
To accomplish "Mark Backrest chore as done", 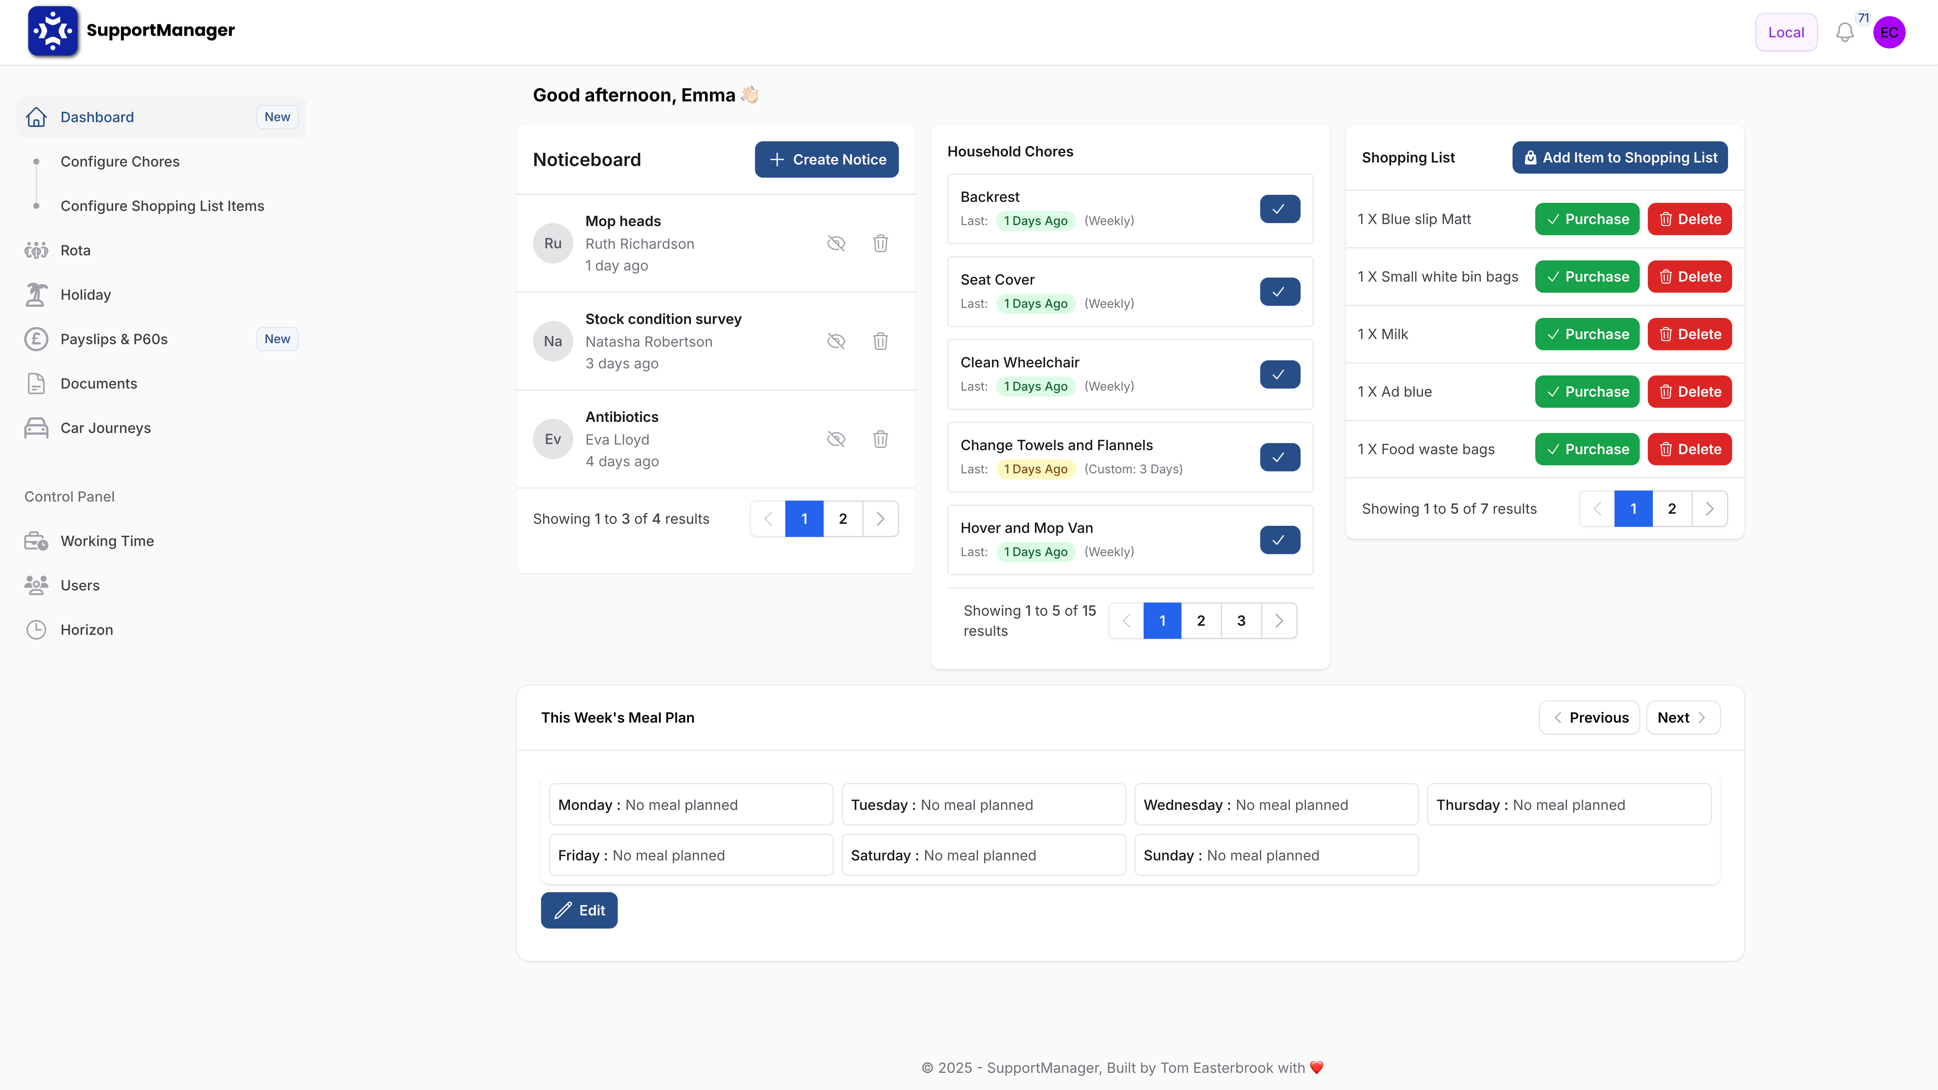I will [1280, 209].
